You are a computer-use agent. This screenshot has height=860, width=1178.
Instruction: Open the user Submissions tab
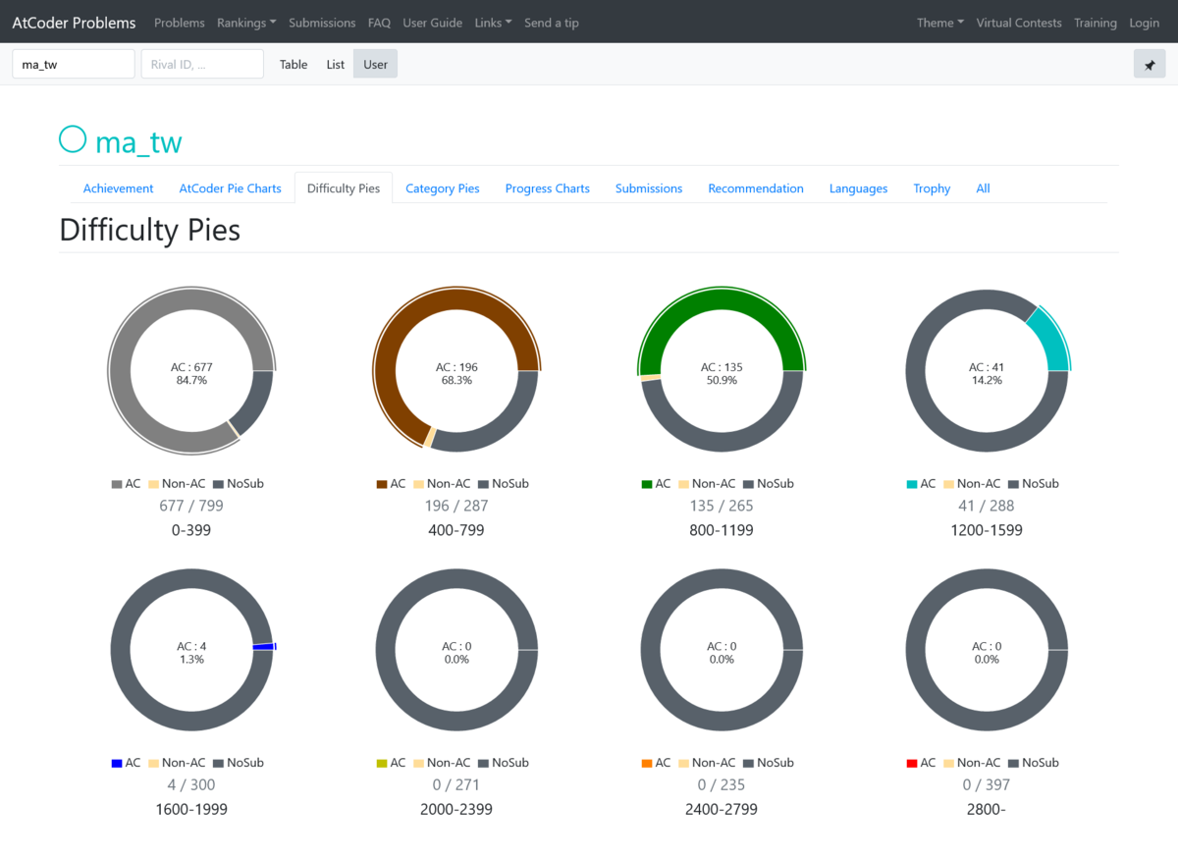click(649, 188)
